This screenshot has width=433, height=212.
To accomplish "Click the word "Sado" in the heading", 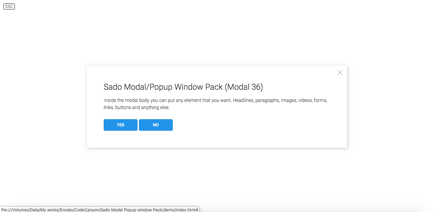I will tap(112, 87).
